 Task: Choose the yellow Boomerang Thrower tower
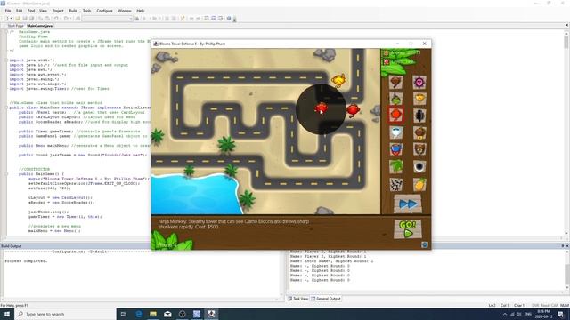(419, 99)
